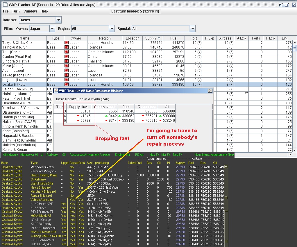The width and height of the screenshot is (297, 247).
Task: Select Vehicle industry filter tab
Action: click(105, 155)
